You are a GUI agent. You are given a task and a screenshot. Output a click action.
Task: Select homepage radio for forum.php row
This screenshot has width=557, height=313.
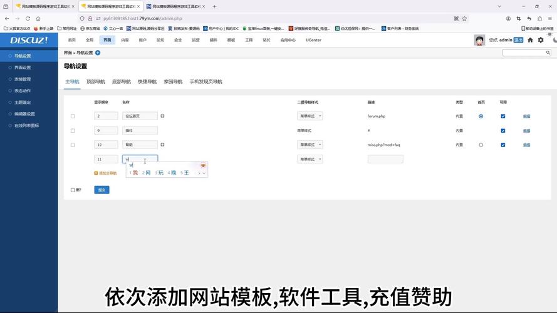point(481,116)
